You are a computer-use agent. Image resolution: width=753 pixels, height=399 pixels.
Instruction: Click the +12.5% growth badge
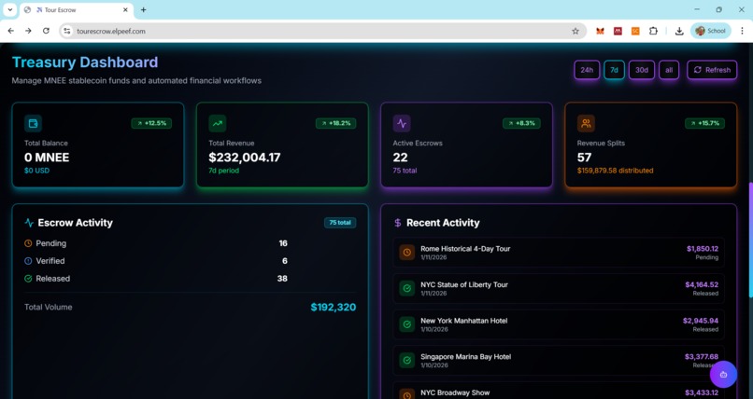click(151, 124)
